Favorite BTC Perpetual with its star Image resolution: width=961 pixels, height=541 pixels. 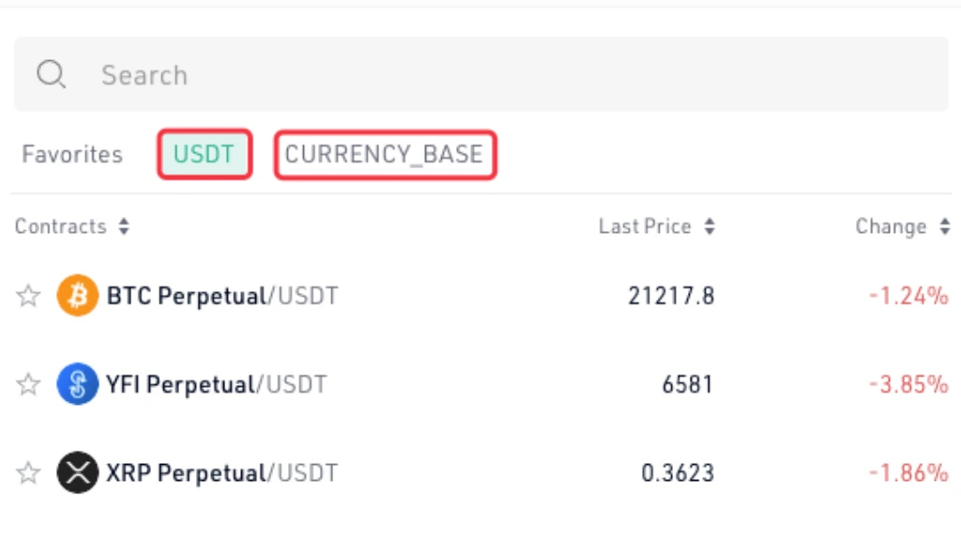[28, 296]
